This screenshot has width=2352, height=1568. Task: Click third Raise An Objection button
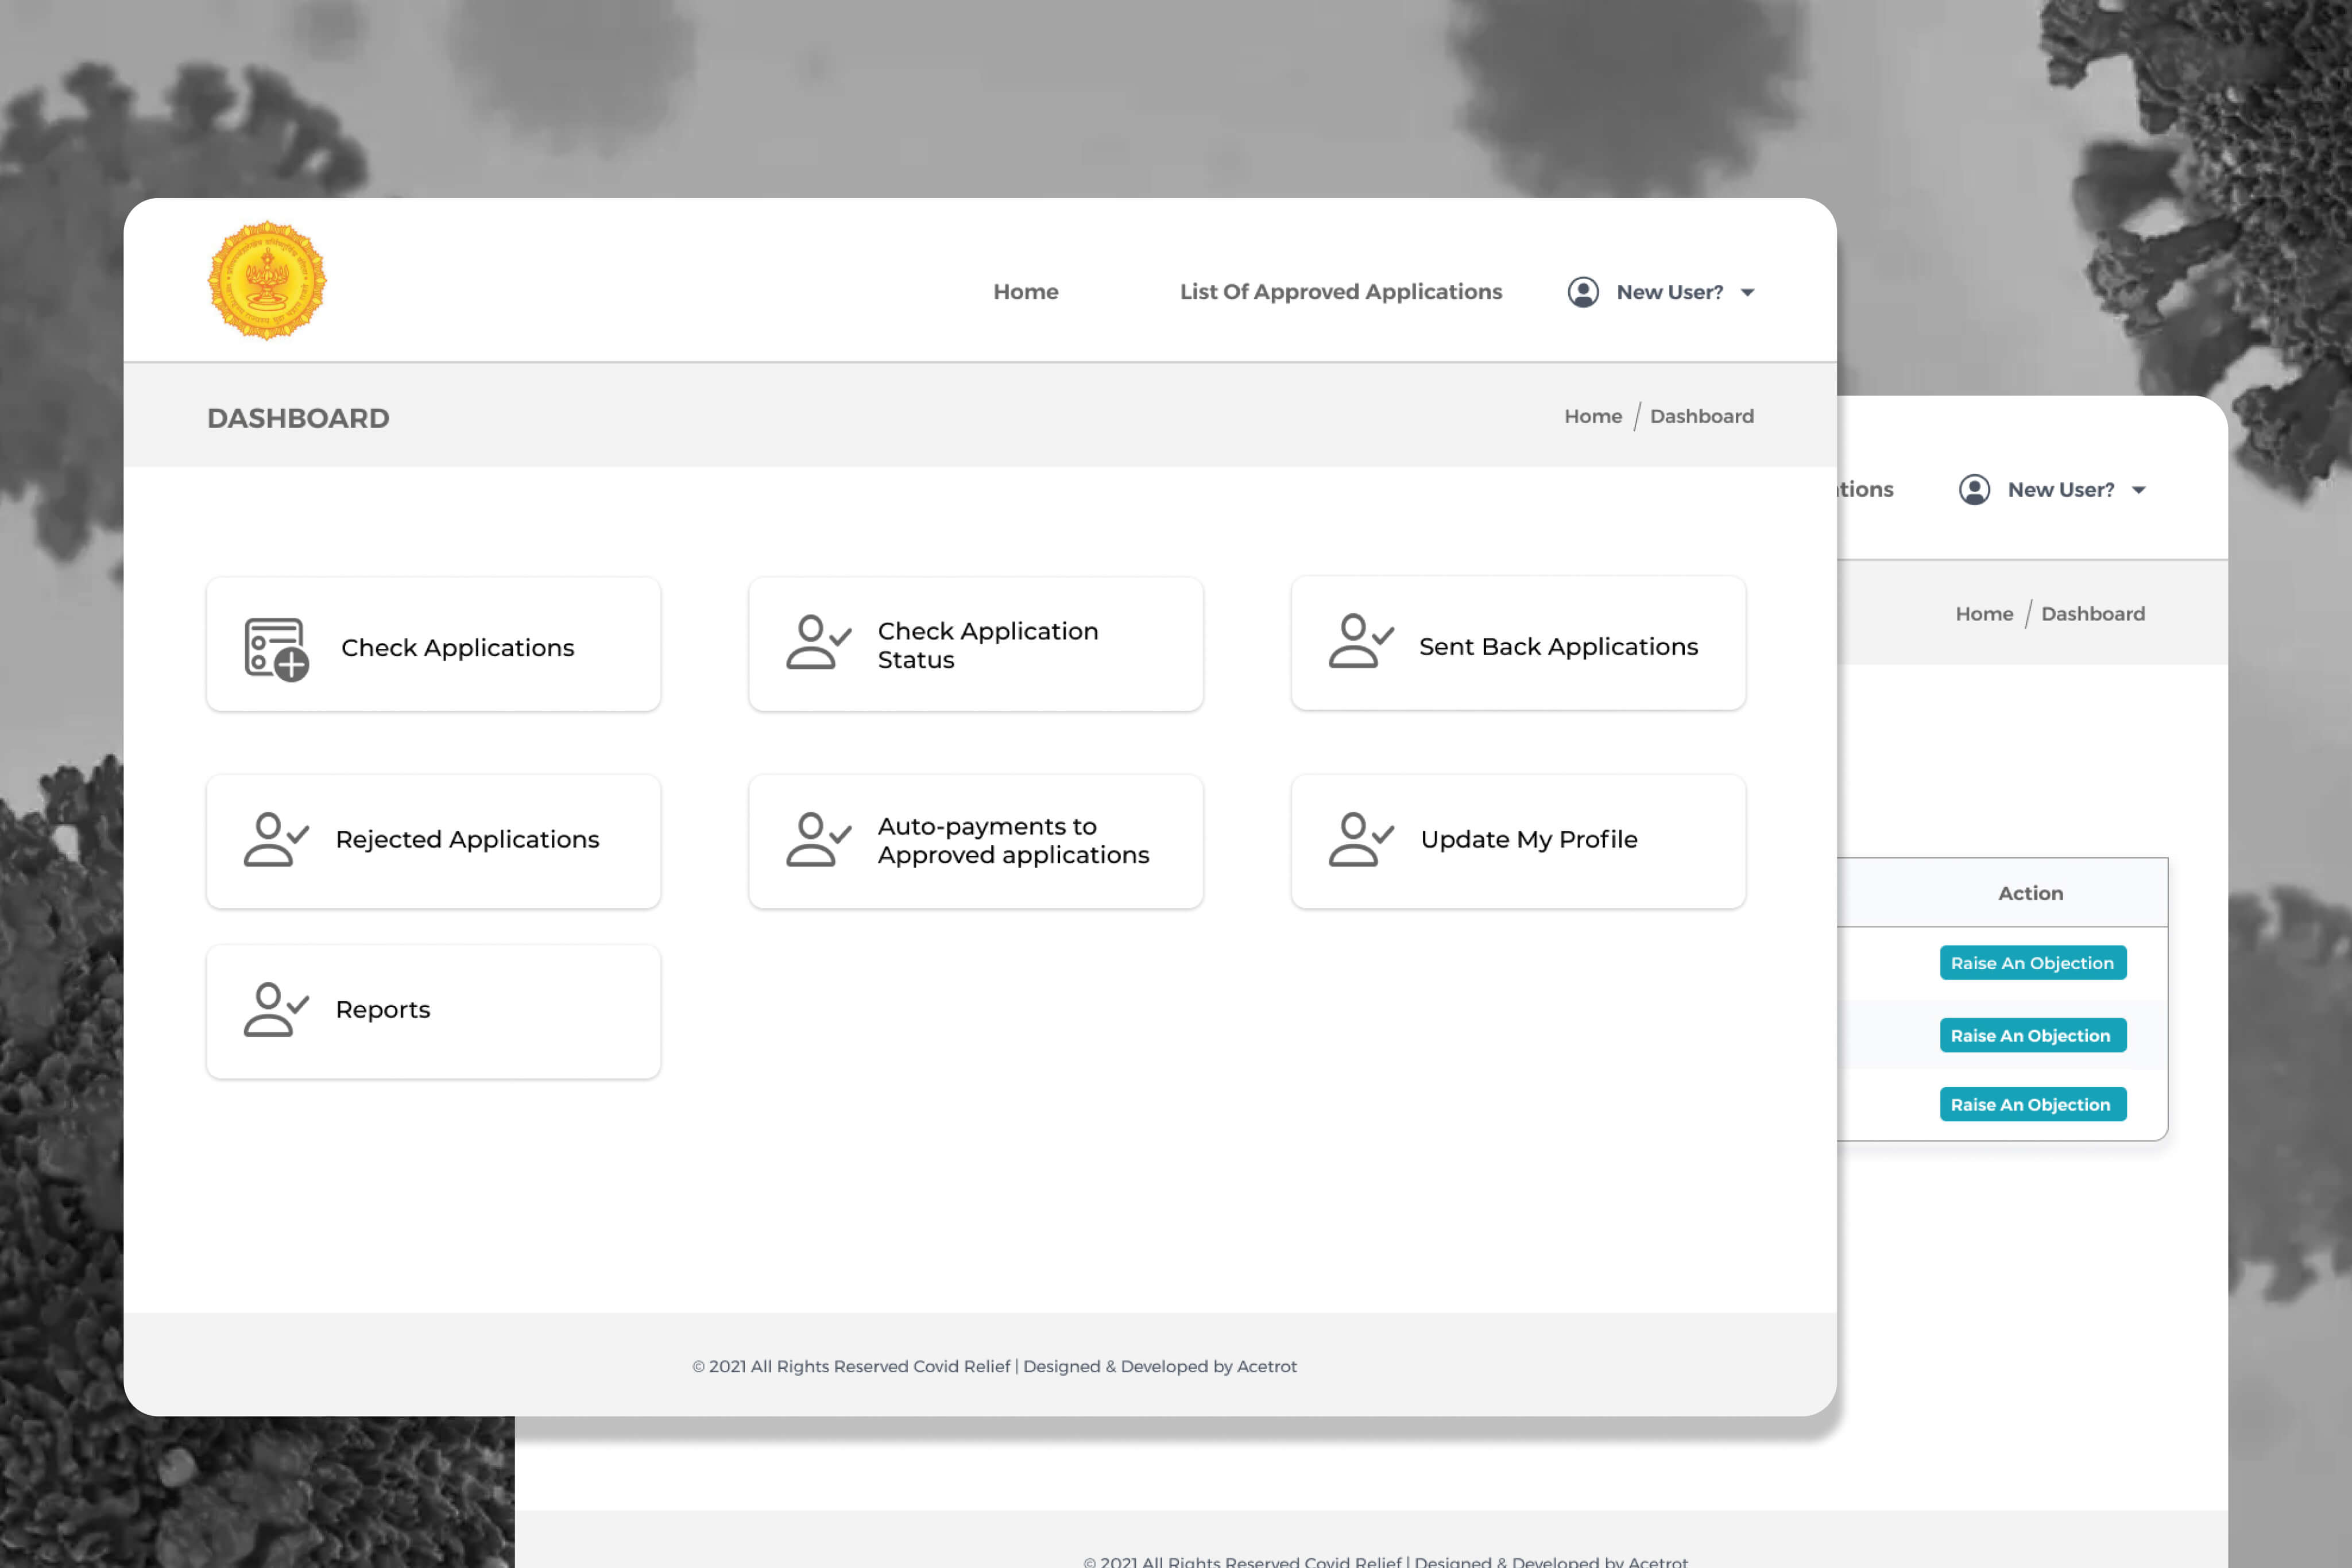point(2032,1104)
